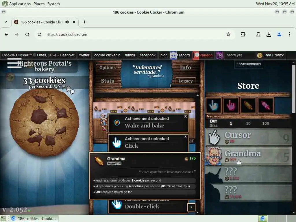The width and height of the screenshot is (296, 222).
Task: Open the facebook link
Action: (x=148, y=55)
